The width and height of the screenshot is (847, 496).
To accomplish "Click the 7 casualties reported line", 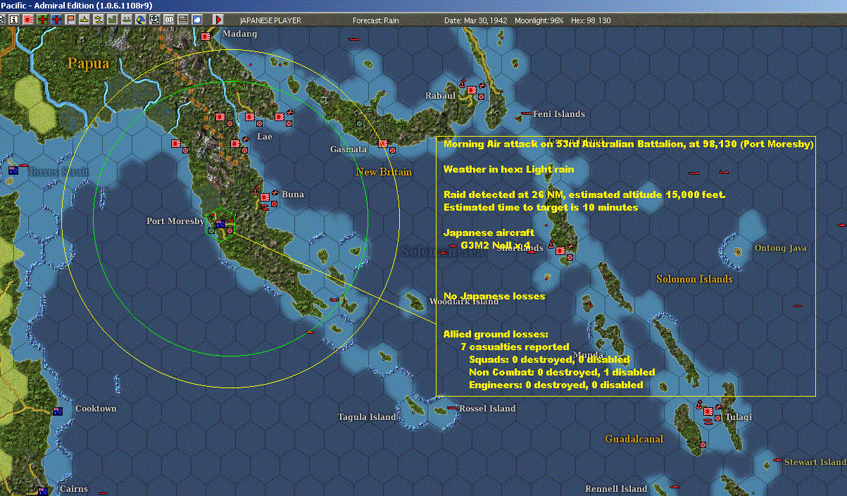I will click(515, 347).
